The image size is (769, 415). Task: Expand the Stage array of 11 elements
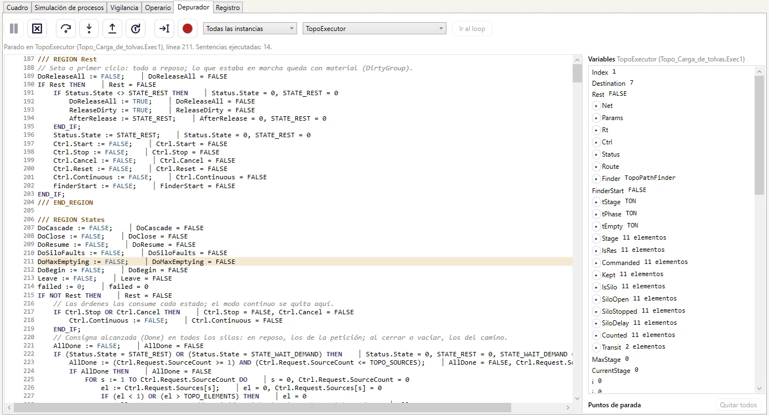tap(596, 238)
